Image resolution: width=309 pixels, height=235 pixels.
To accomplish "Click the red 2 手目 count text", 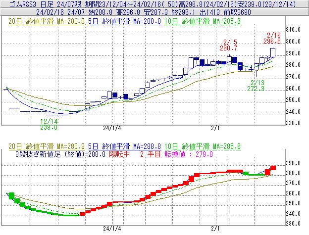I will (151, 154).
